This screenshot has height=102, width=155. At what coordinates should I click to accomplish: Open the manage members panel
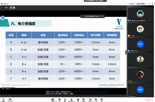click(72, 100)
